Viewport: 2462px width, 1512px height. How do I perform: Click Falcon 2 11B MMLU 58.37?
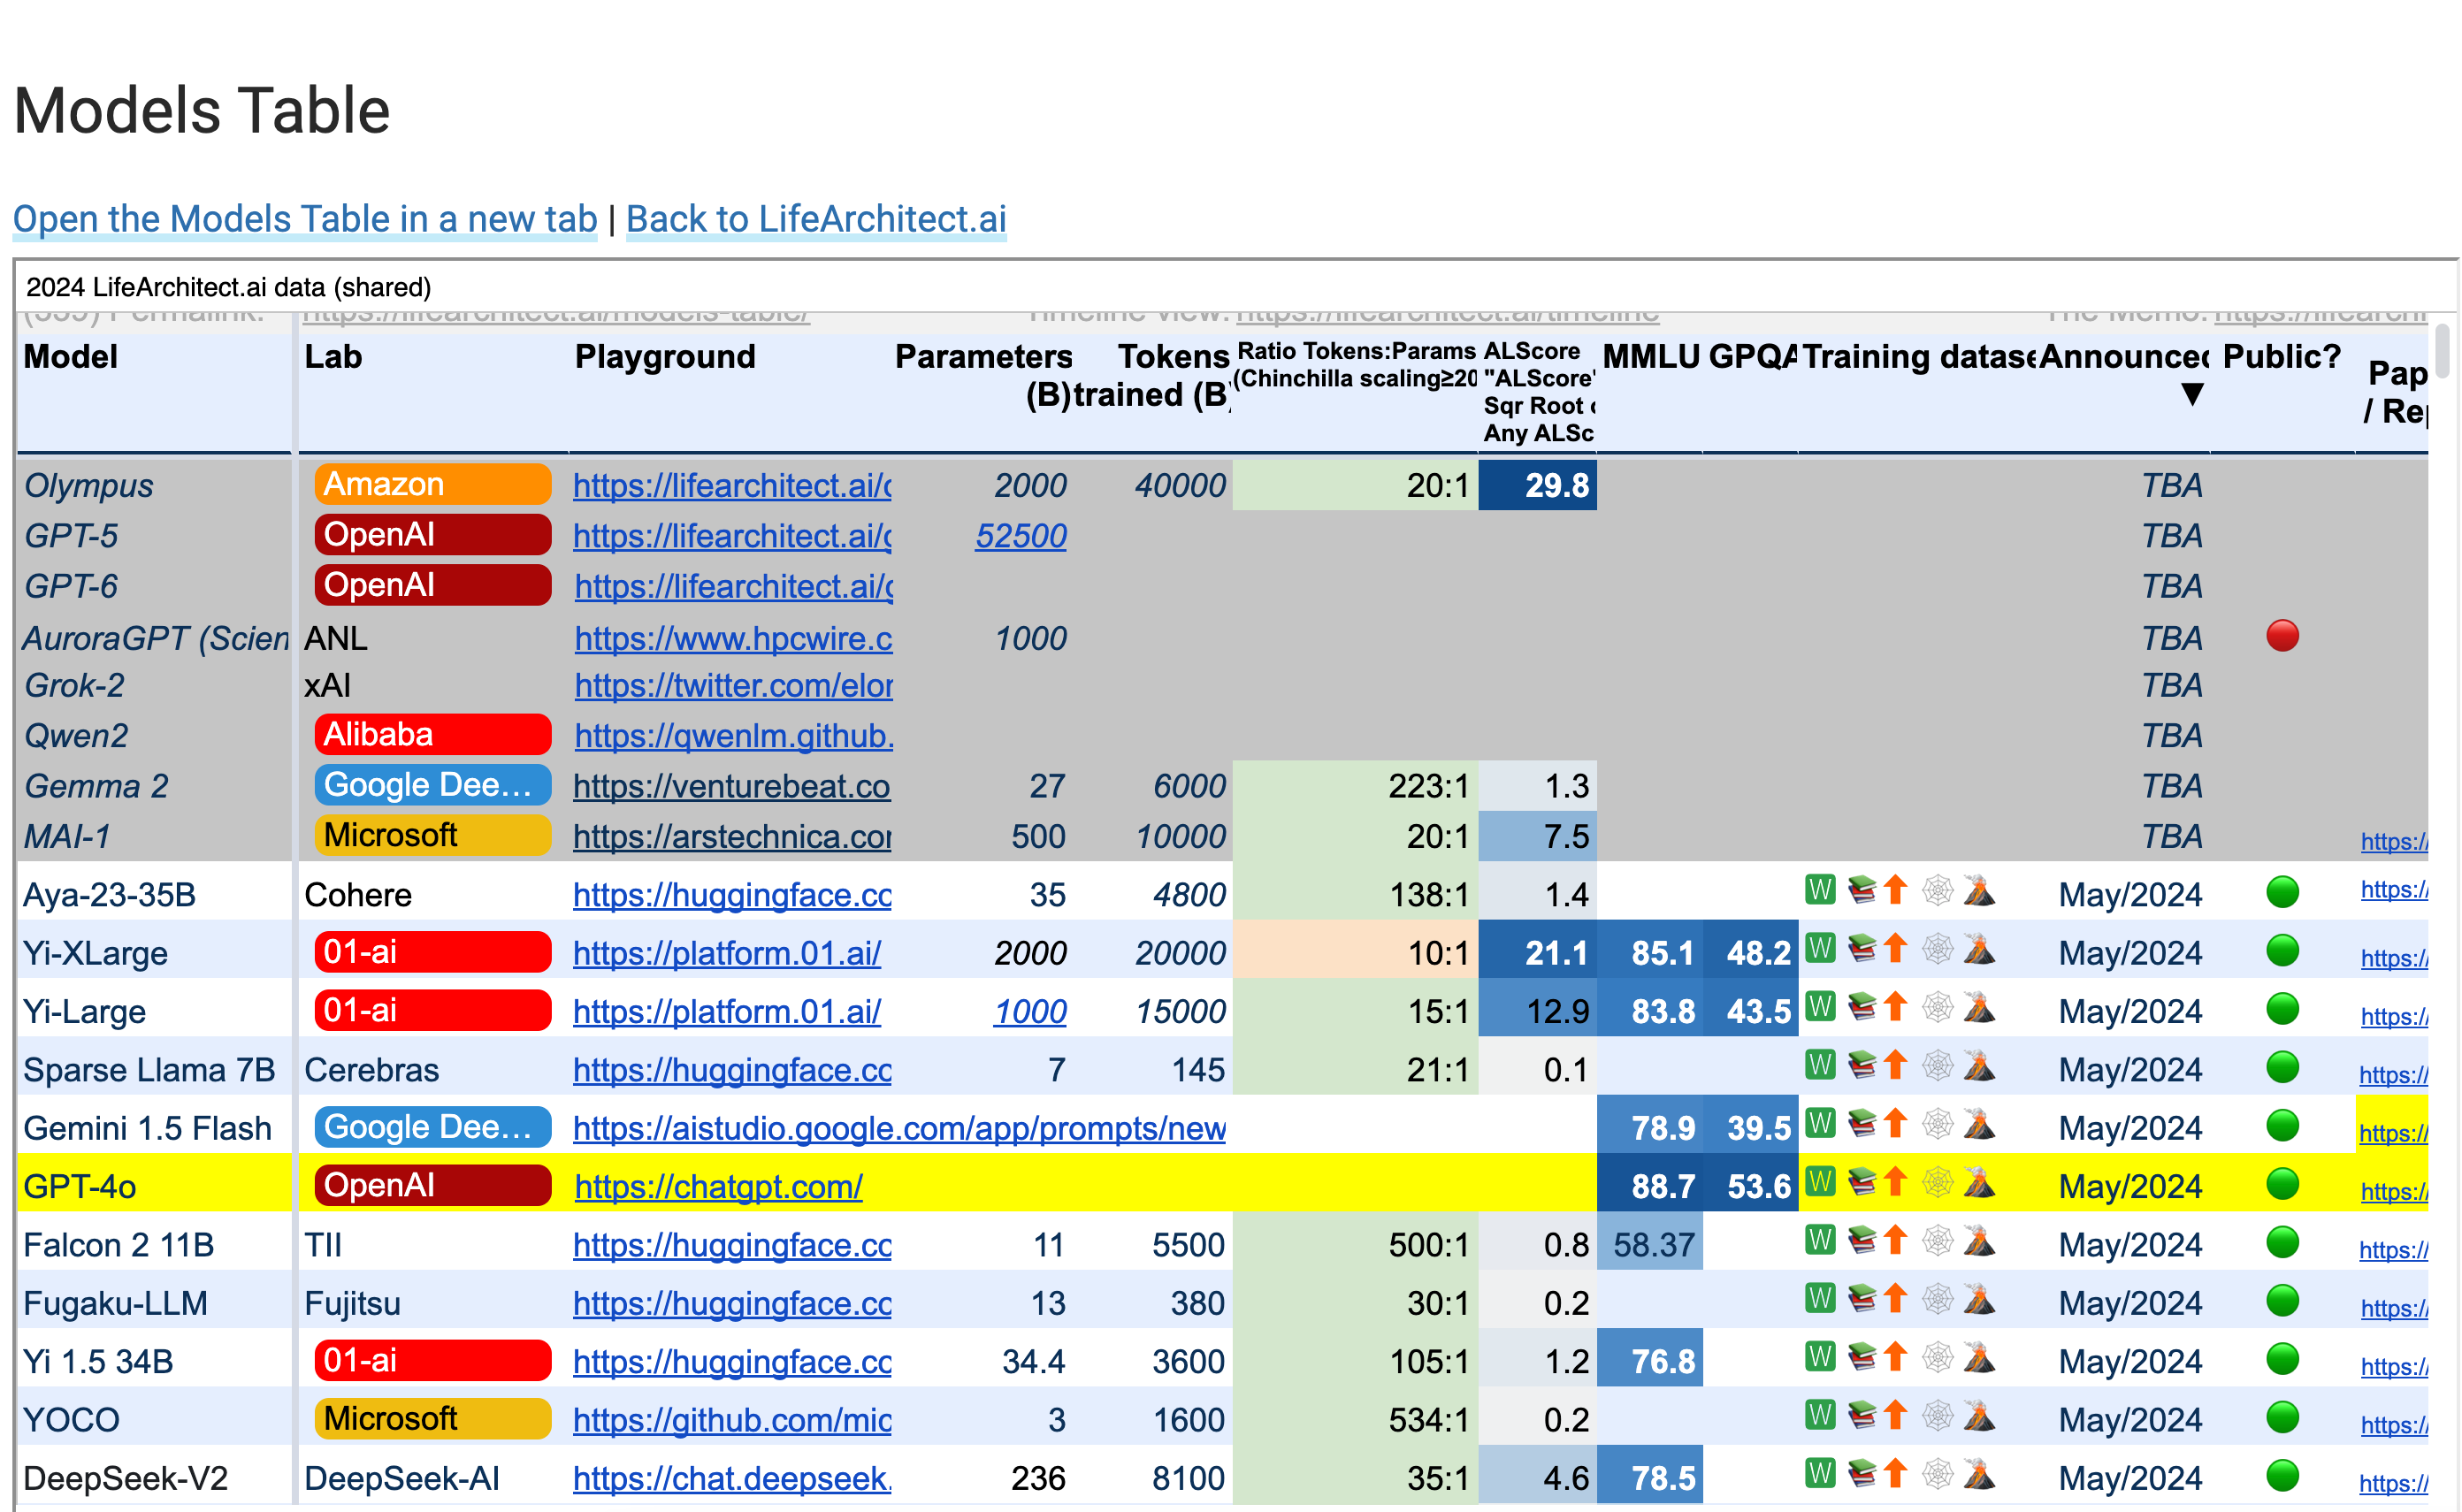click(1649, 1241)
